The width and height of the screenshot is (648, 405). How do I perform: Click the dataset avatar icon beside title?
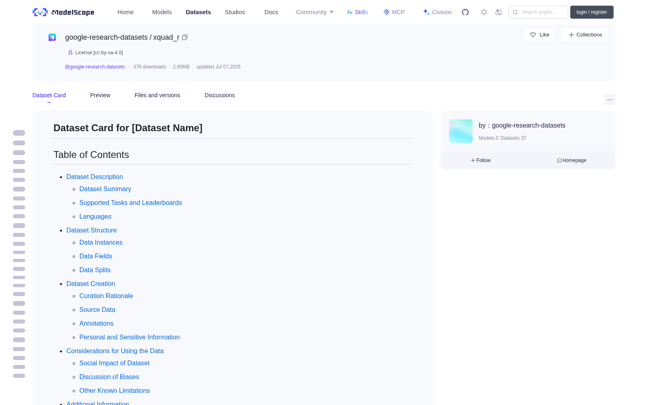[52, 37]
